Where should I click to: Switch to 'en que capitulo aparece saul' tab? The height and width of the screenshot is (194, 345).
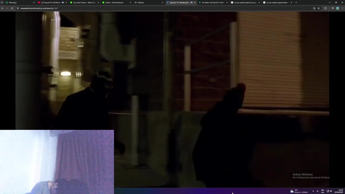pos(245,2)
